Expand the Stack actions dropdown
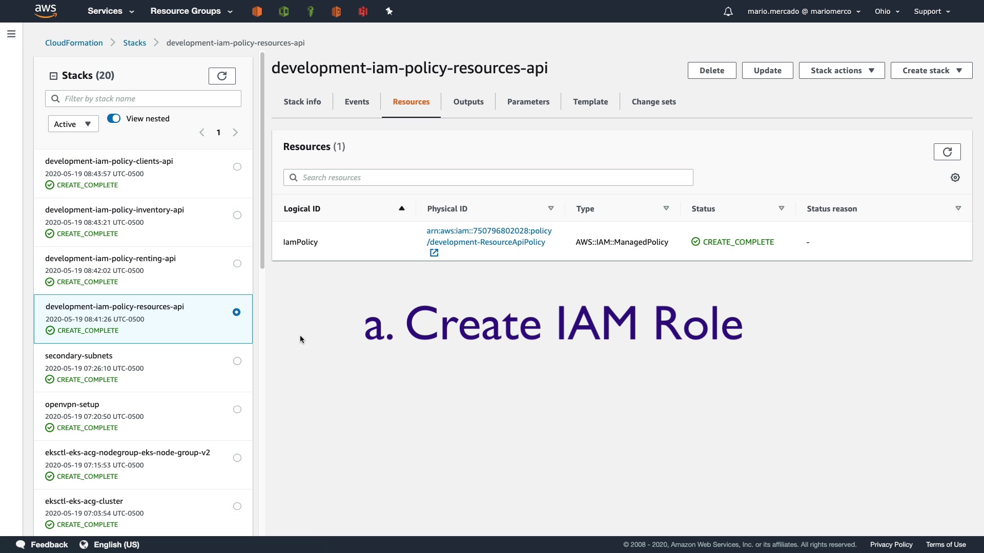 coord(842,71)
